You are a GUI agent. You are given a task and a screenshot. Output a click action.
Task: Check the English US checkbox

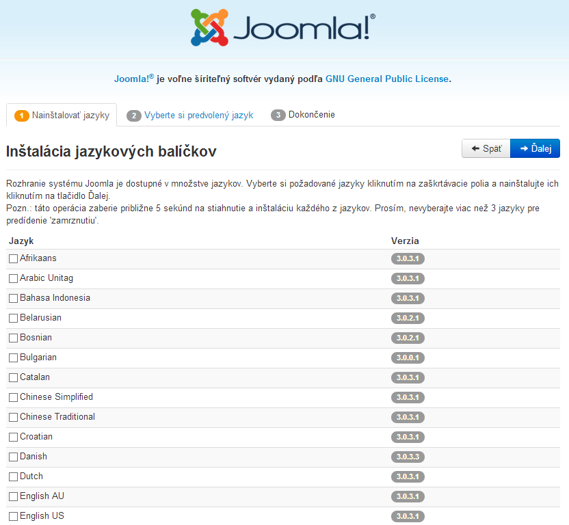click(x=14, y=516)
